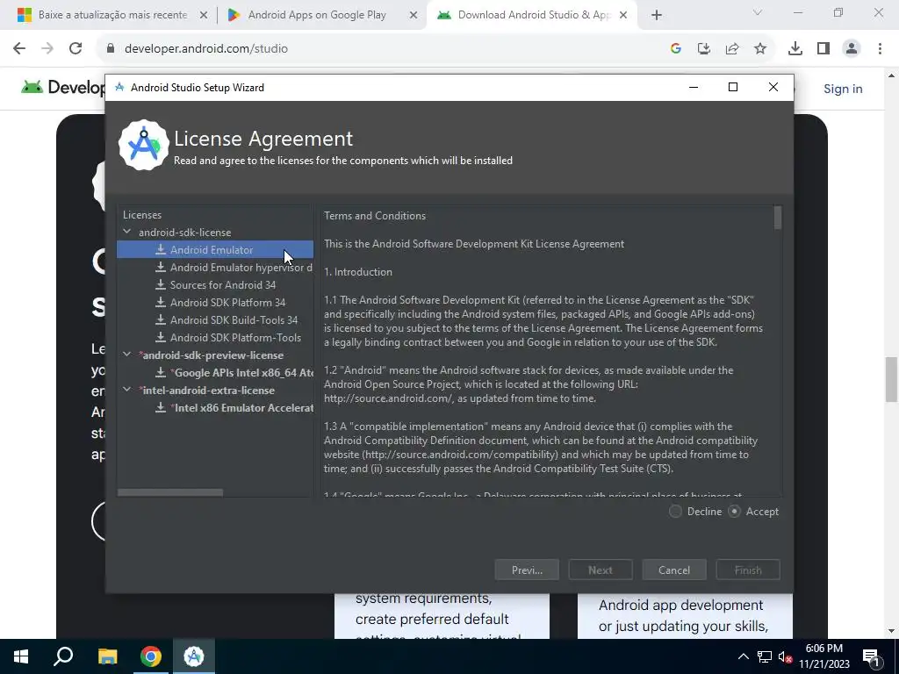This screenshot has height=674, width=899.
Task: Go back in Chrome
Action: pyautogui.click(x=19, y=49)
